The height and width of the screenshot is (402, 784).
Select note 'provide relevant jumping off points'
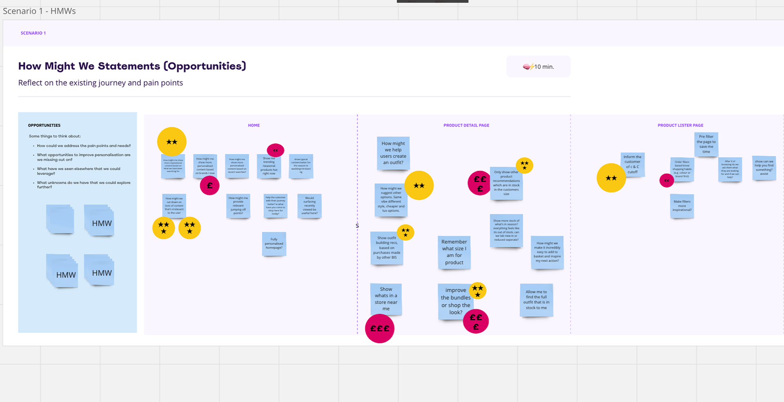(238, 206)
